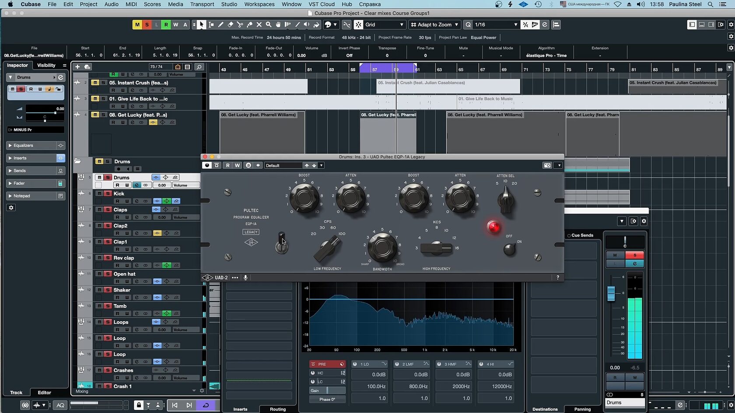Open the Adapt to Zoom dropdown
The height and width of the screenshot is (413, 735).
point(434,25)
